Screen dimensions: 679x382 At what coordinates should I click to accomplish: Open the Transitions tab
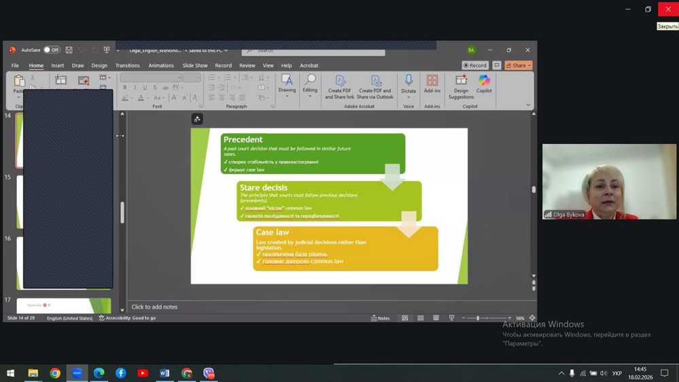[x=127, y=66]
